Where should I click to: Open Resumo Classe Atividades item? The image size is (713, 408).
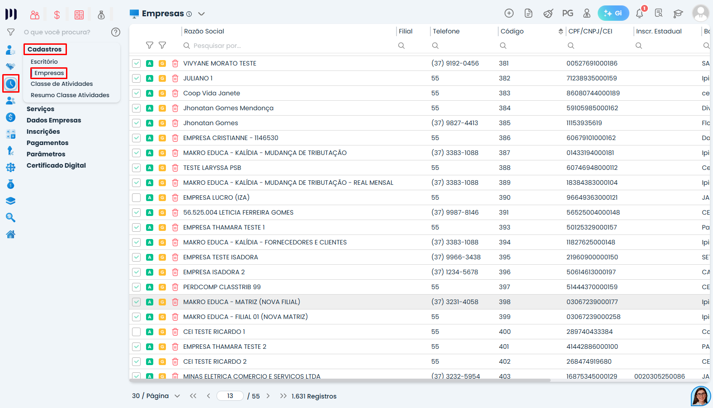[70, 95]
